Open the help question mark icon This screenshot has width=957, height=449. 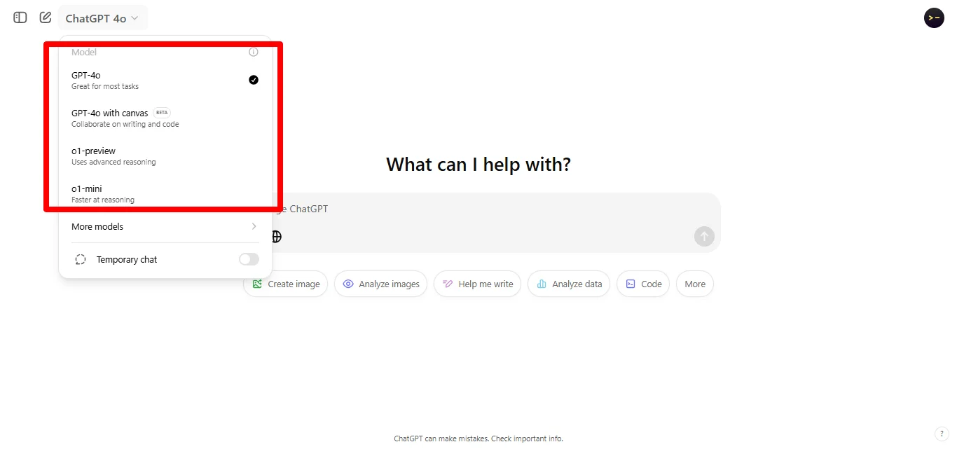click(942, 434)
